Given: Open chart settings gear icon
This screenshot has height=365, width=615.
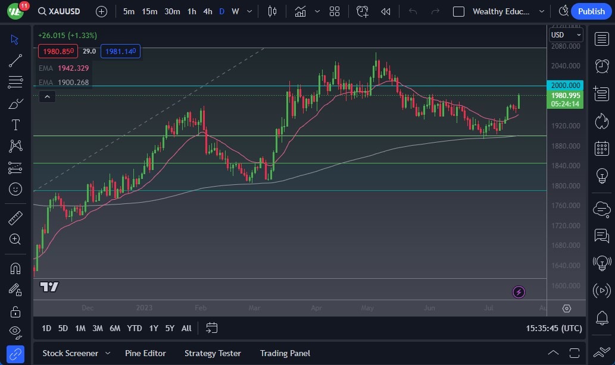Looking at the screenshot, I should tap(566, 309).
